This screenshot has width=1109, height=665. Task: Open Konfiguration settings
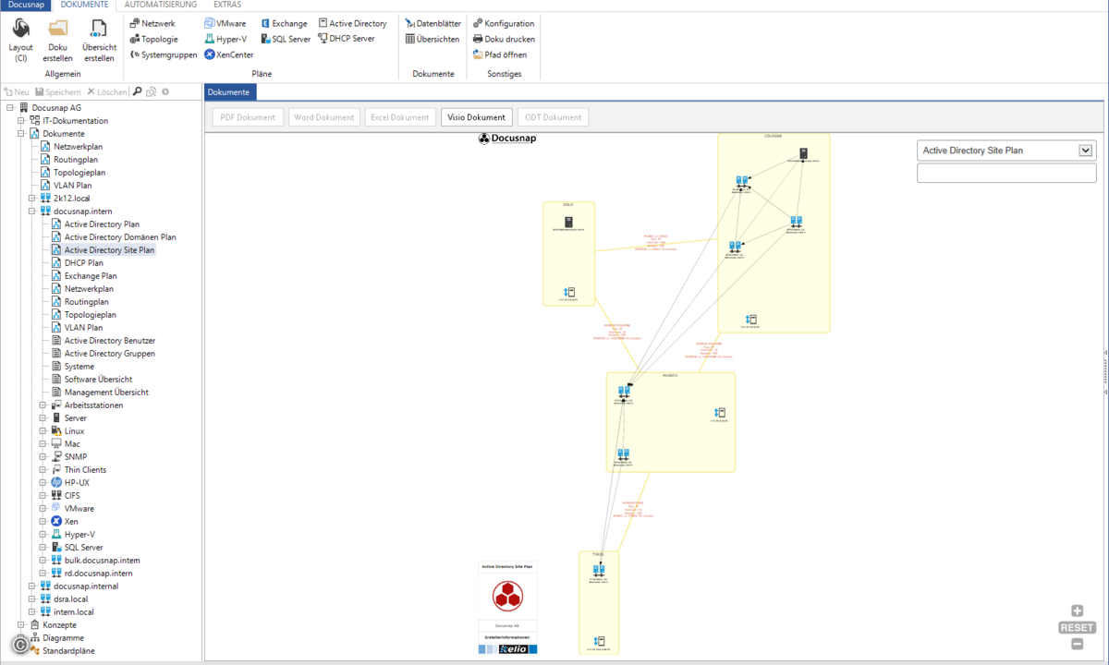pyautogui.click(x=504, y=23)
